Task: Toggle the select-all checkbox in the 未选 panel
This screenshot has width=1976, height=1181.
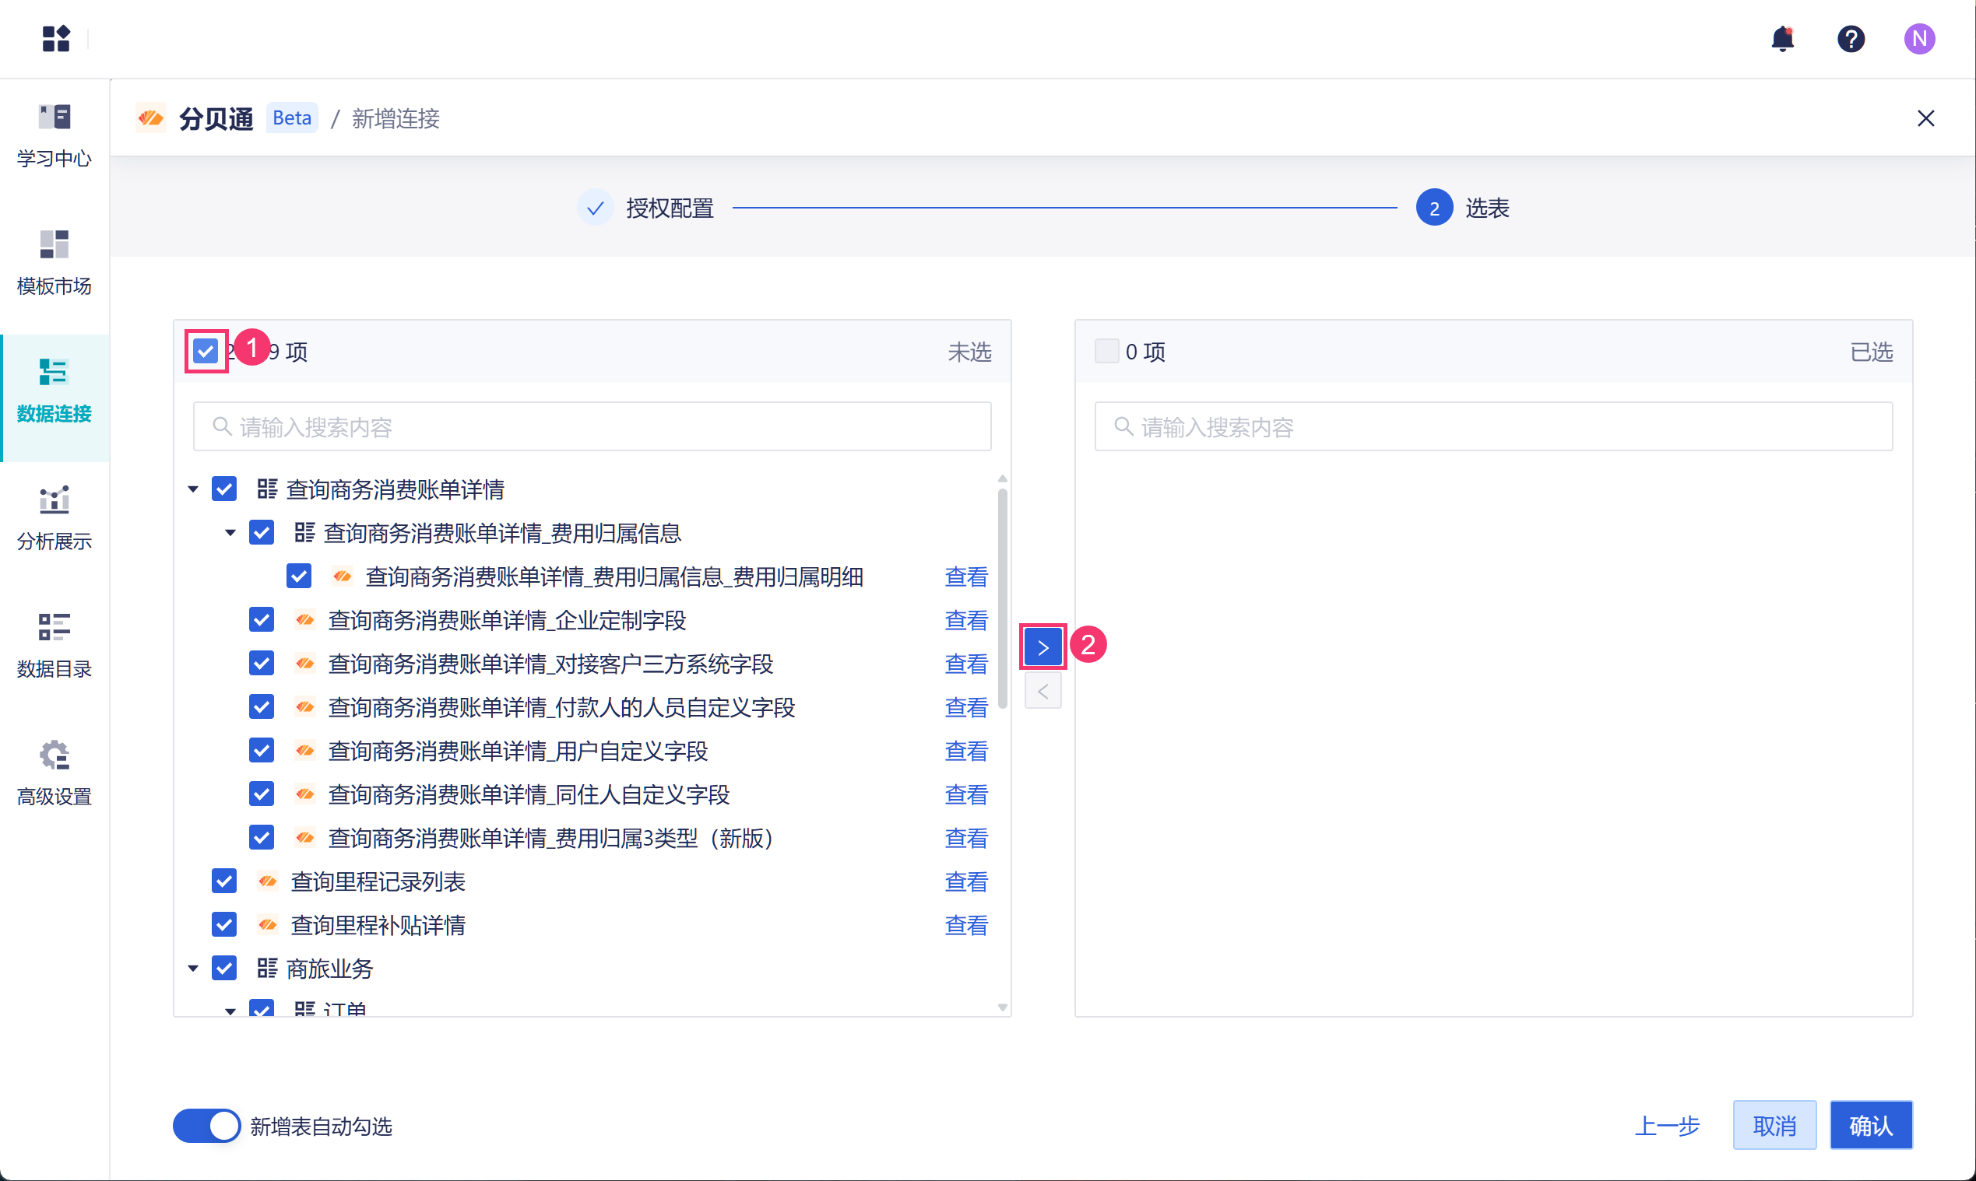Action: coord(206,351)
